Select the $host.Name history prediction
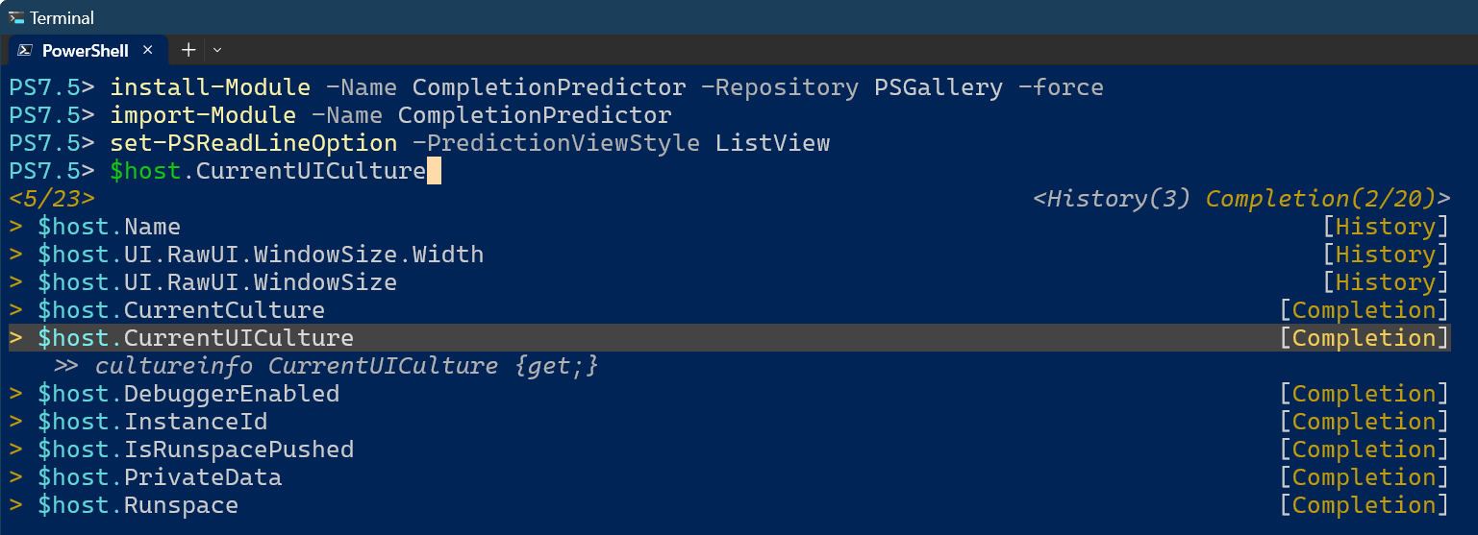The height and width of the screenshot is (535, 1478). 110,227
